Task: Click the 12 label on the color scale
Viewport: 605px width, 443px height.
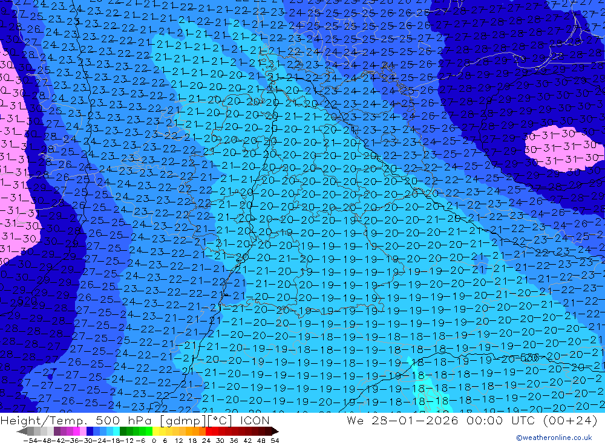Action: 178,441
